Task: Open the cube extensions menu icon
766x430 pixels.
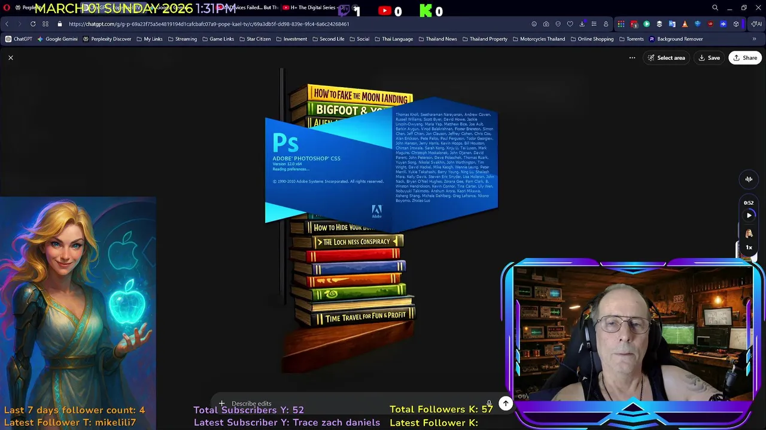Action: coord(736,24)
